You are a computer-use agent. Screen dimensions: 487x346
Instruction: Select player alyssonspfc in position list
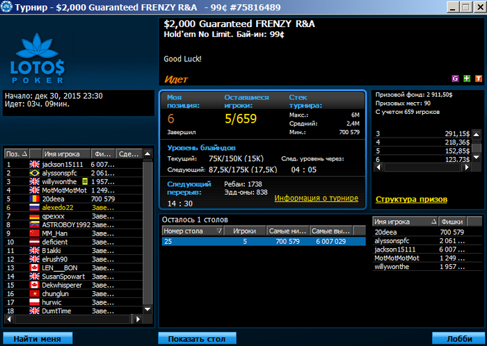coord(73,173)
